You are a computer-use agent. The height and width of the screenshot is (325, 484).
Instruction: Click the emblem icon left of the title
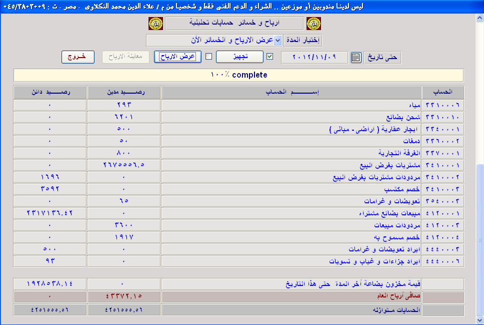click(156, 24)
